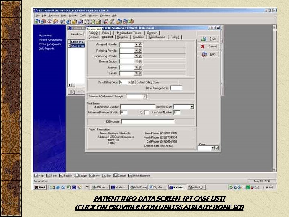Open Transaction Entry, first icon in toolbar
The image size is (289, 217).
point(37,21)
